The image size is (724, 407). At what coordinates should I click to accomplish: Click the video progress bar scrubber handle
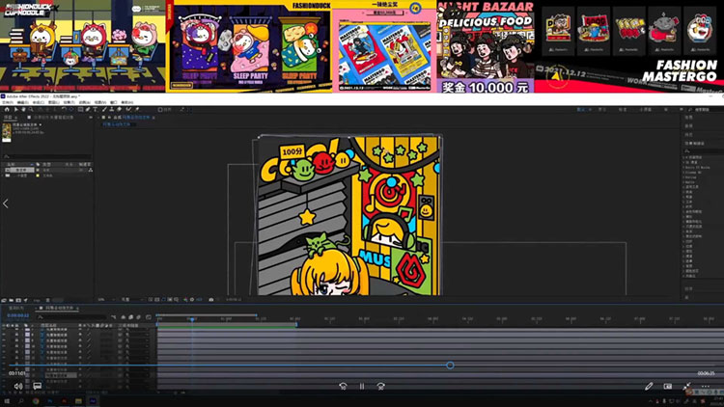[450, 366]
